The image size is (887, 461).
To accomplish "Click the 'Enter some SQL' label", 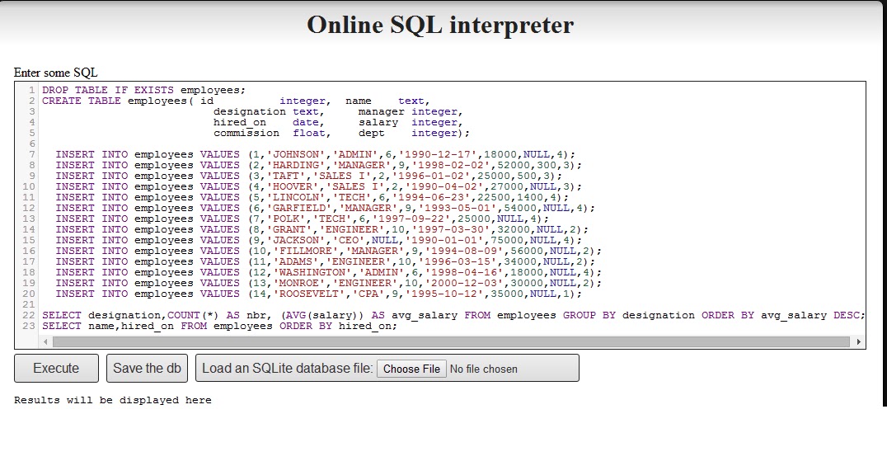I will click(55, 73).
